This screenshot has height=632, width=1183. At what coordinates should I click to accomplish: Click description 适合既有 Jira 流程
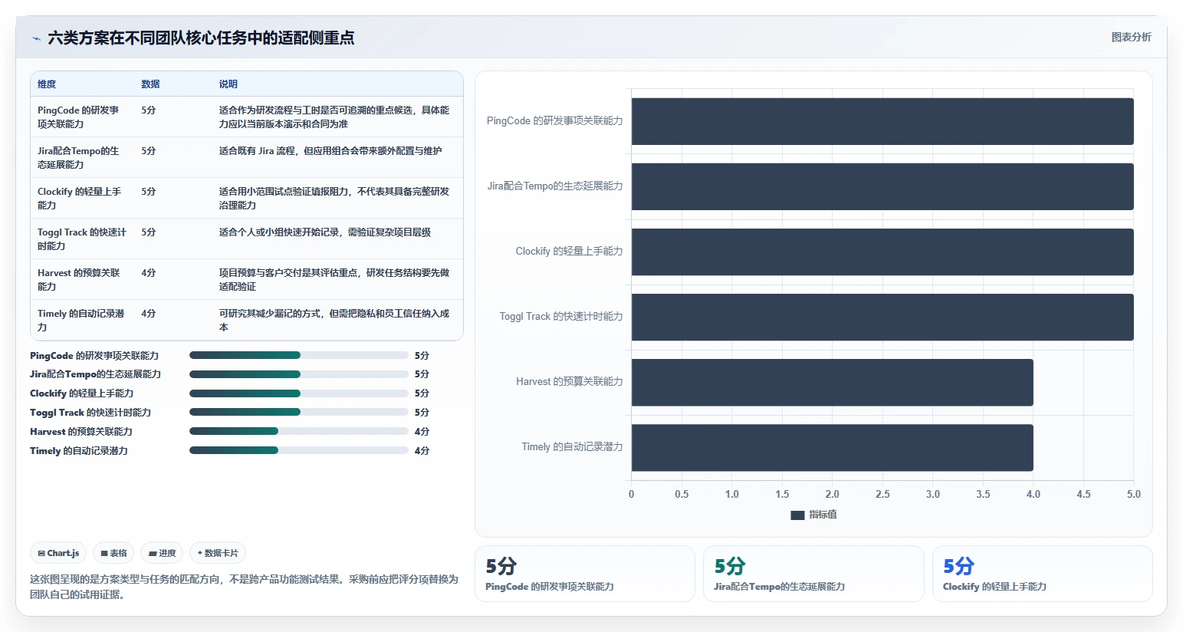[330, 150]
